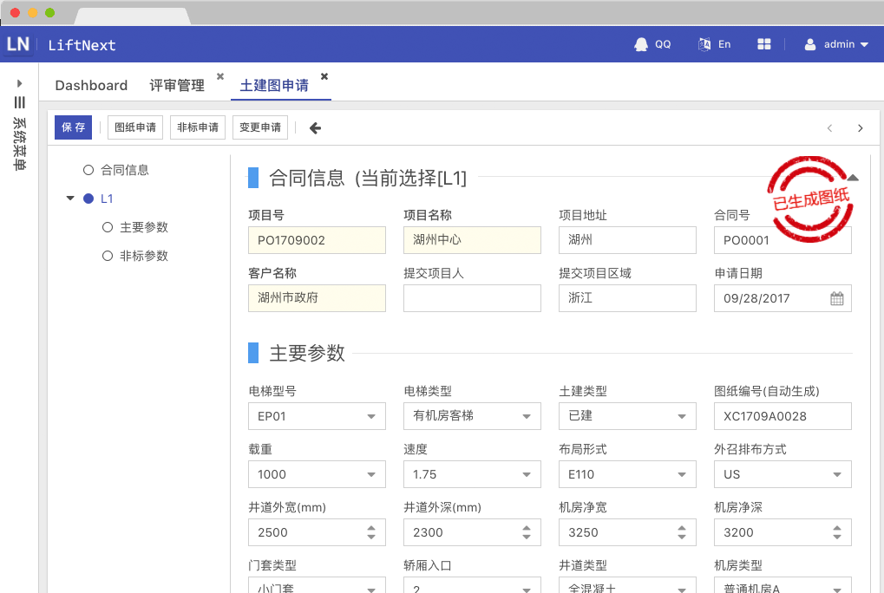Go back with the left arrow icon
Screen dimensions: 884x593
click(315, 128)
